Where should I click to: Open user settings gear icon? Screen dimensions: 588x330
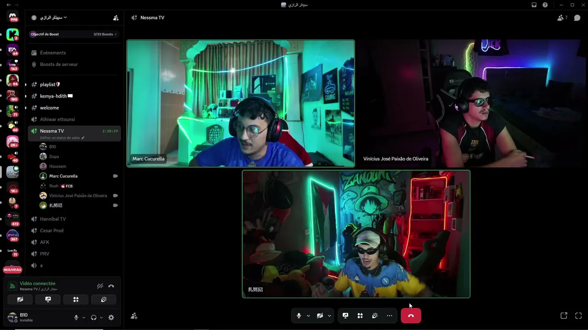111,317
